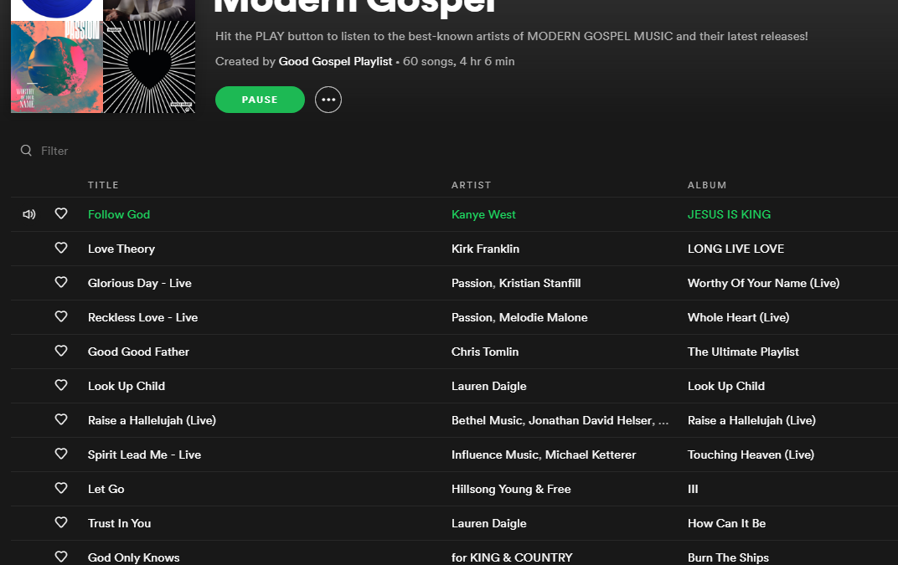Open Melodie Malone artist page
The image size is (898, 565).
pos(544,317)
